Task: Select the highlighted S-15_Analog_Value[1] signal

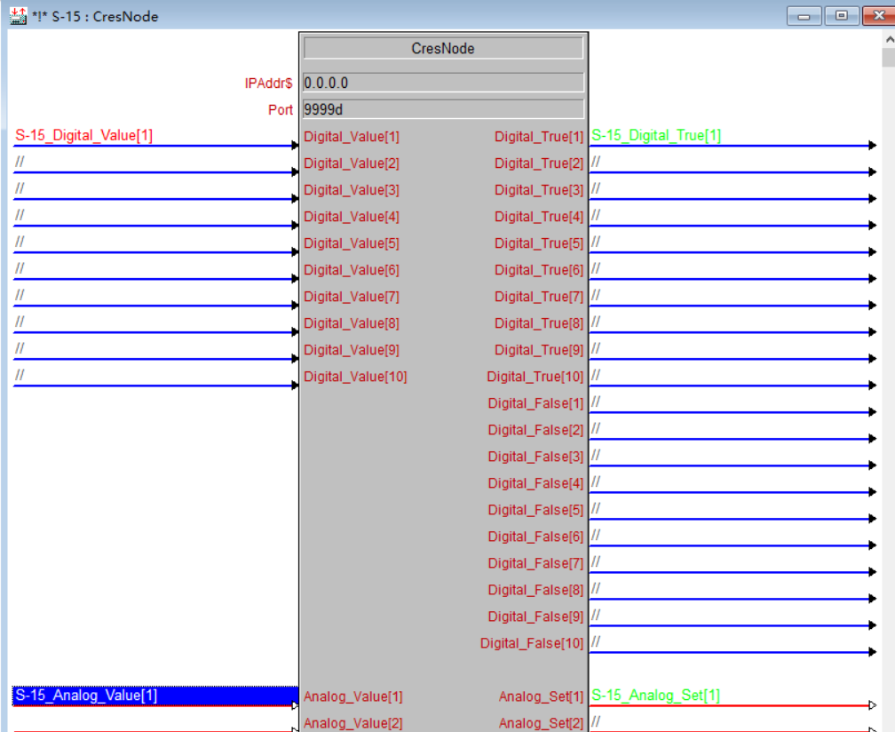Action: [x=154, y=696]
